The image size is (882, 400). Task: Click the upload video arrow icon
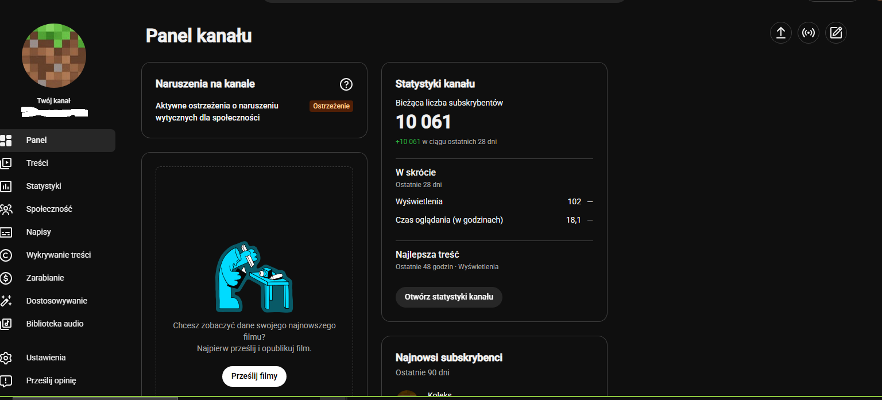pos(780,33)
